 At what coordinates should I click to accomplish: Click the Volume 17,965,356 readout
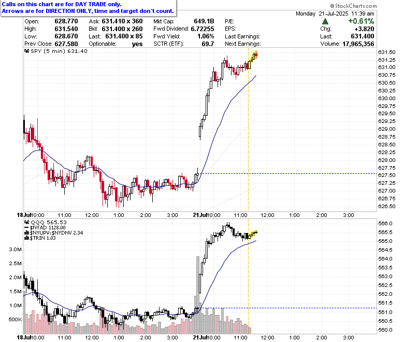347,44
